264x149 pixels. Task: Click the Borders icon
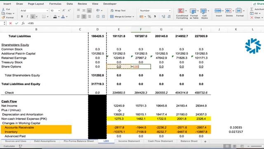tap(44, 17)
